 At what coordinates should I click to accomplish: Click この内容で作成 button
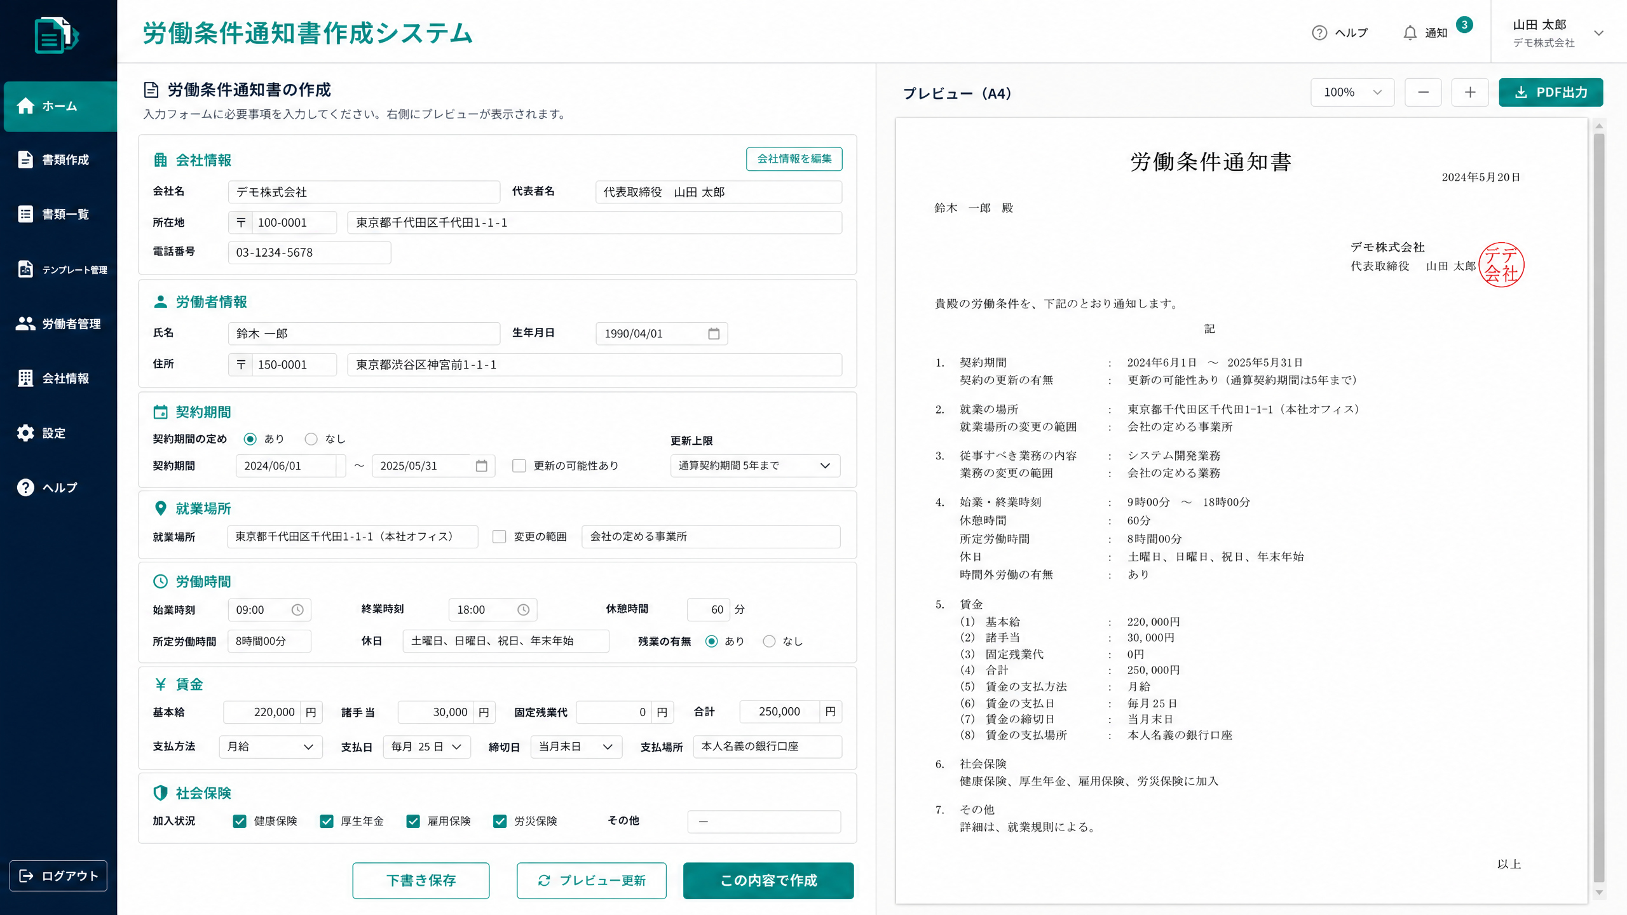(x=768, y=881)
